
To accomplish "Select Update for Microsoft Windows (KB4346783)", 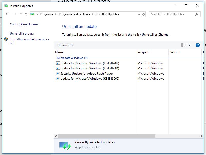I will pos(90,63).
